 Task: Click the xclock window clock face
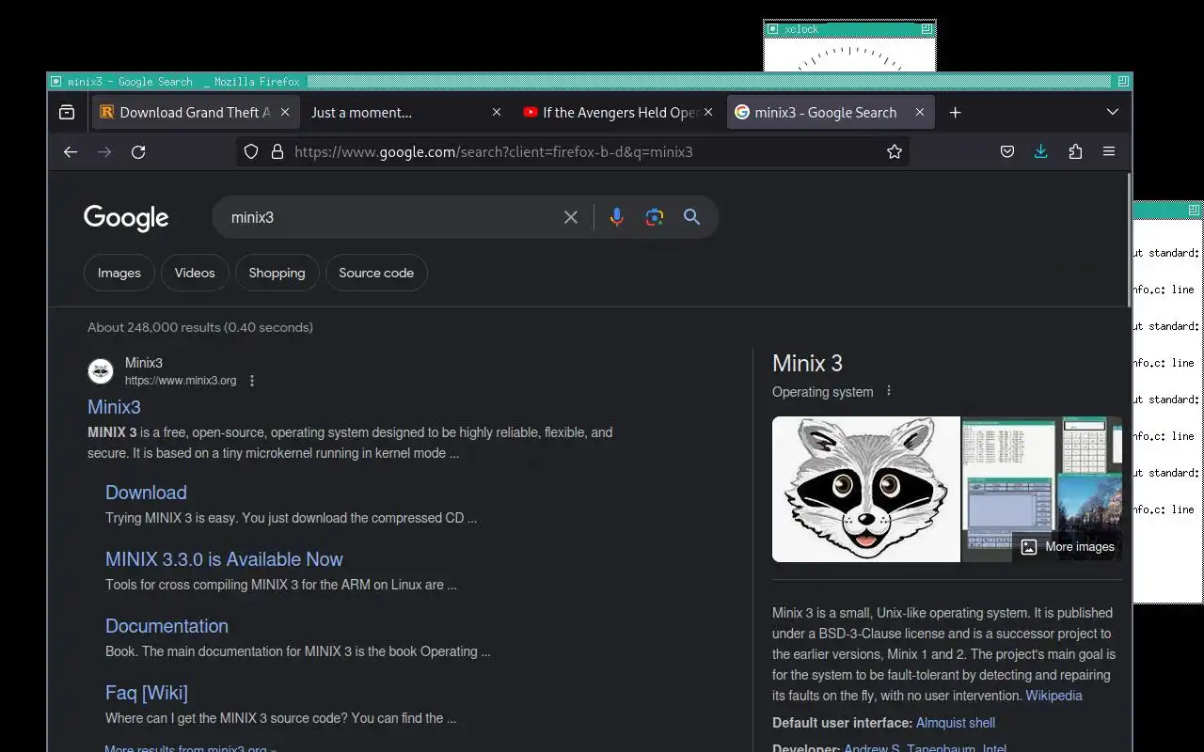pyautogui.click(x=849, y=55)
